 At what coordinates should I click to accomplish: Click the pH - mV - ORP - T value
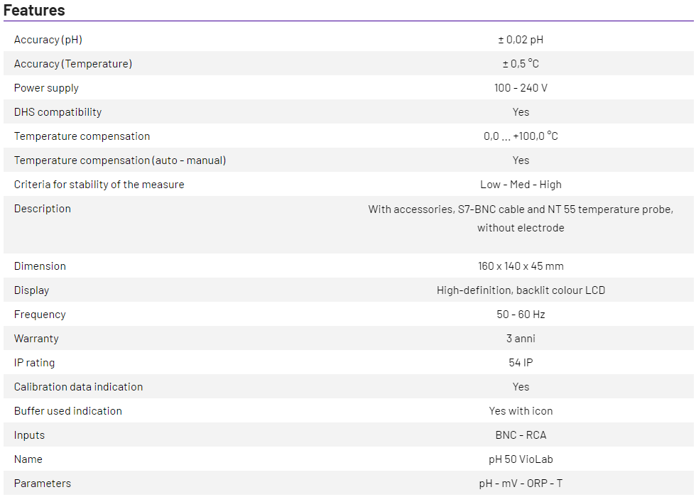tap(521, 484)
